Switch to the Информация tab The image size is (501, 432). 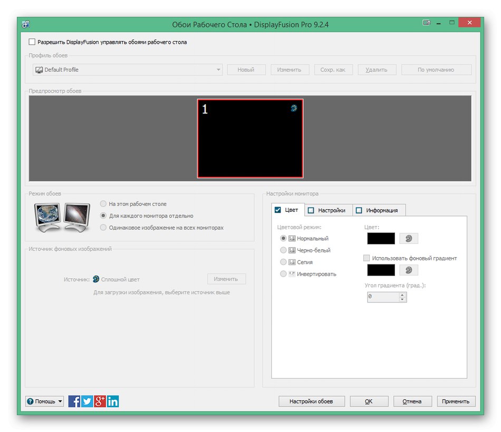coord(379,210)
